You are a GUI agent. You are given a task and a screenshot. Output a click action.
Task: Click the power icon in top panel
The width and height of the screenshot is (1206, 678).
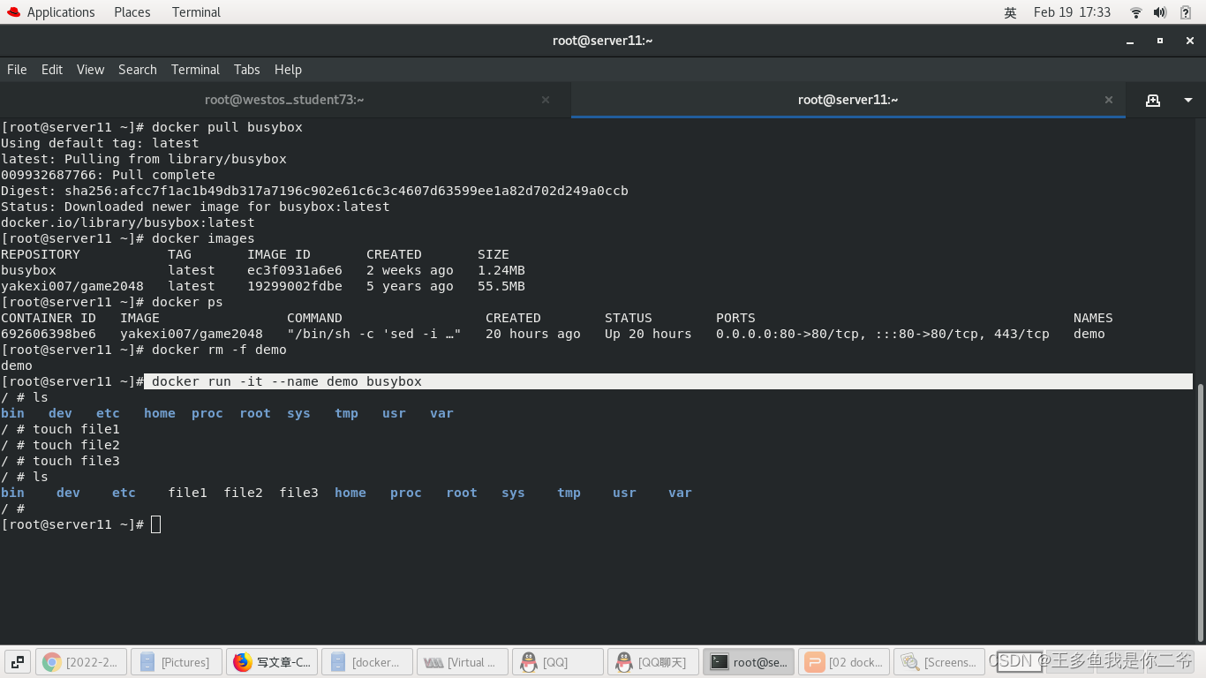tap(1186, 12)
